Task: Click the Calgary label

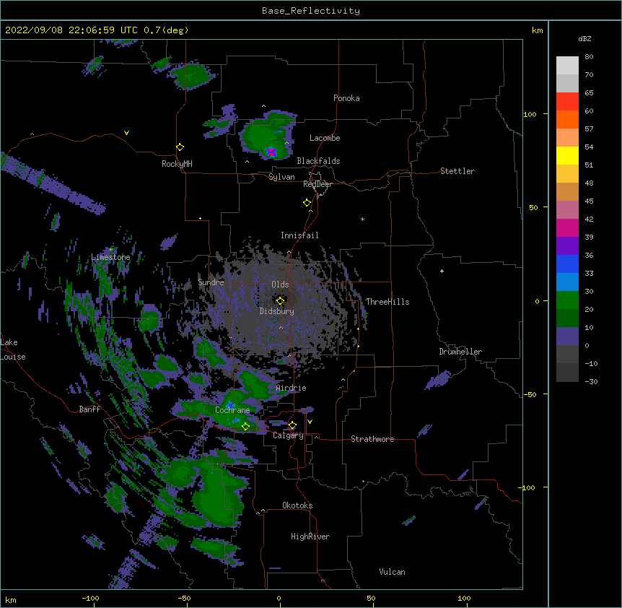Action: (x=289, y=435)
